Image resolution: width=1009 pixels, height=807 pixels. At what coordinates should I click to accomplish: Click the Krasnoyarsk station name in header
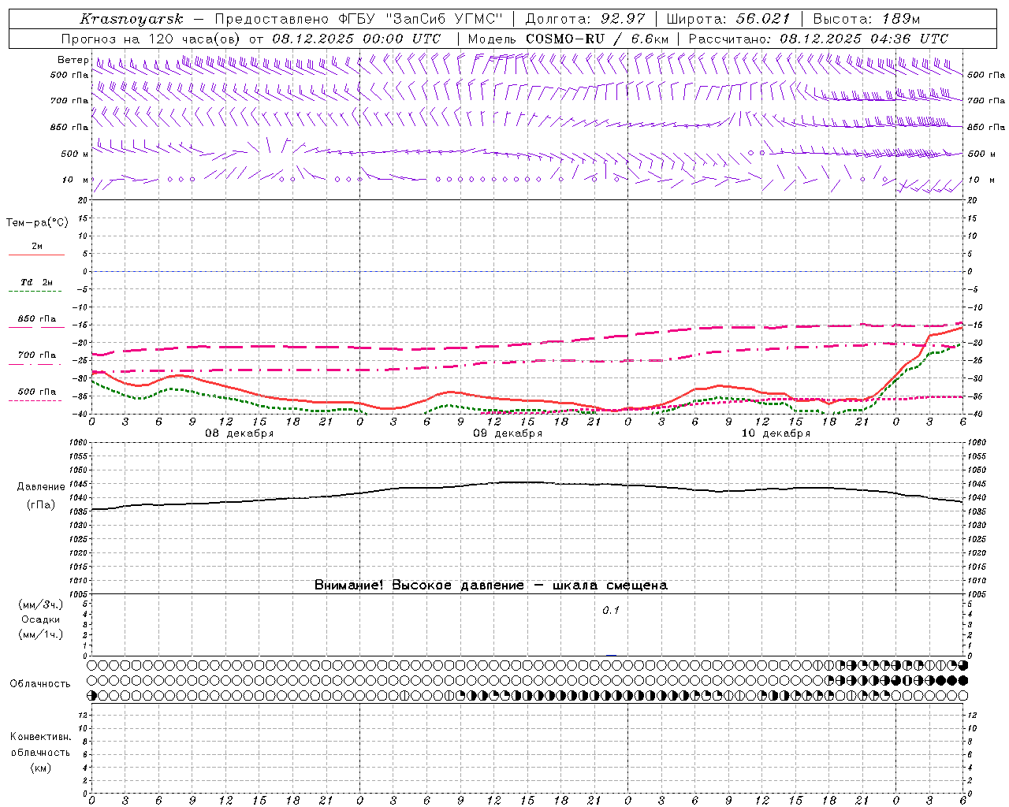point(132,19)
